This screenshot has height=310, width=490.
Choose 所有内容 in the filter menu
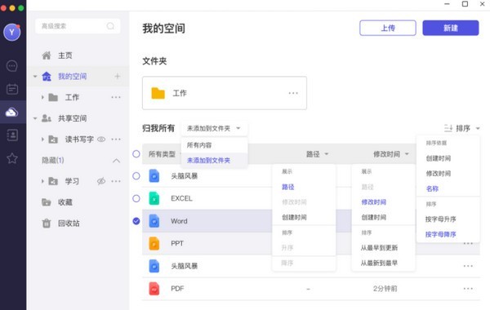pyautogui.click(x=199, y=145)
